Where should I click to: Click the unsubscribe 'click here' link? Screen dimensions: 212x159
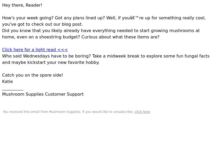click(142, 112)
